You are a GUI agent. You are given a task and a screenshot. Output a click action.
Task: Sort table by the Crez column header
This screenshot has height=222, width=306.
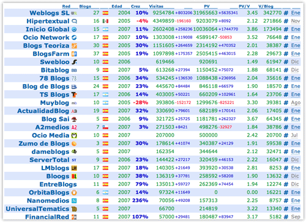coord(135,6)
